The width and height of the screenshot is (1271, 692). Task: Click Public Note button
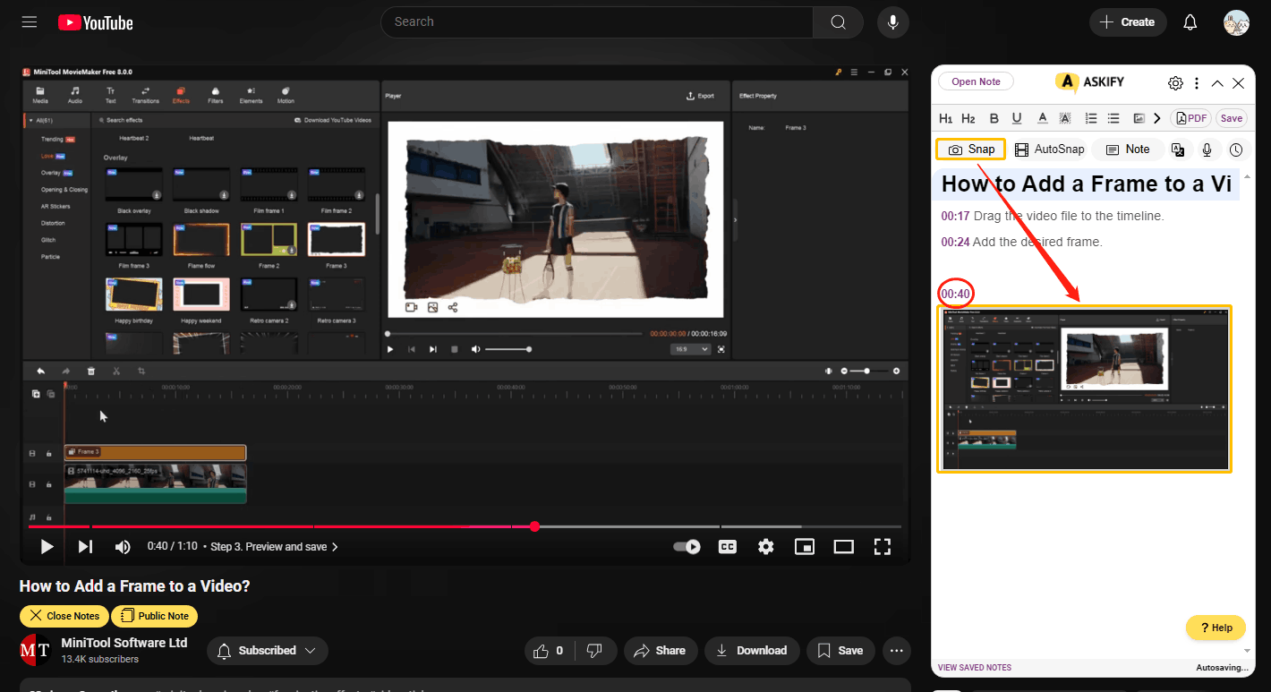tap(155, 616)
